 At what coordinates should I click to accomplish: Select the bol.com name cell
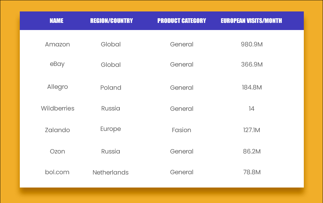tap(57, 172)
